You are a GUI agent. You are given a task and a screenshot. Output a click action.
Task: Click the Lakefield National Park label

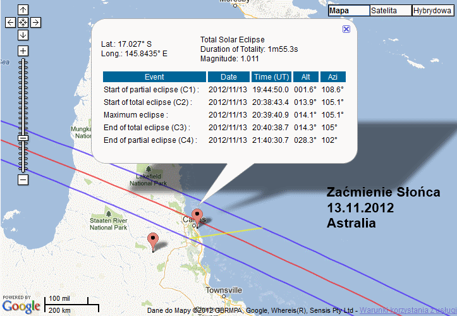click(149, 179)
